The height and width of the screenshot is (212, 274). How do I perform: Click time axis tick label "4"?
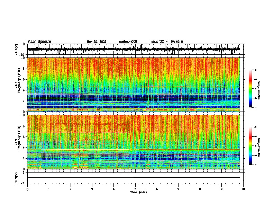pyautogui.click(x=114, y=189)
